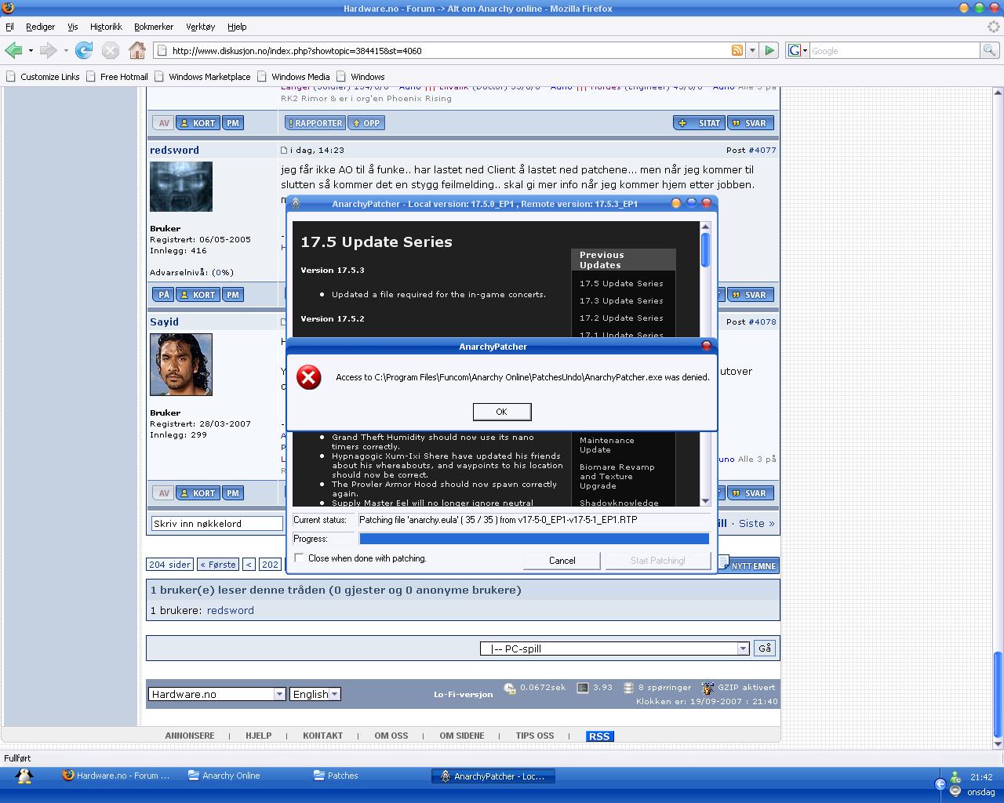Click the NYTT EMNE new topic button

749,565
